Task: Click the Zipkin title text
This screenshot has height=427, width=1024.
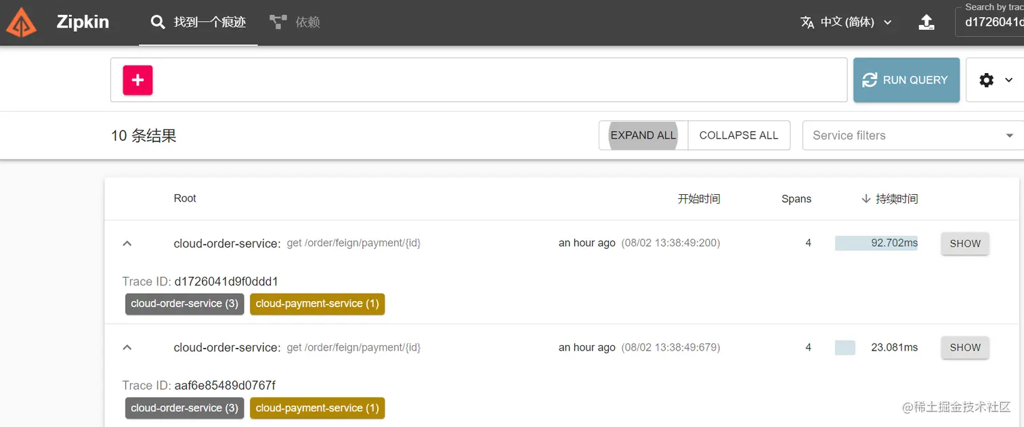Action: click(x=83, y=22)
